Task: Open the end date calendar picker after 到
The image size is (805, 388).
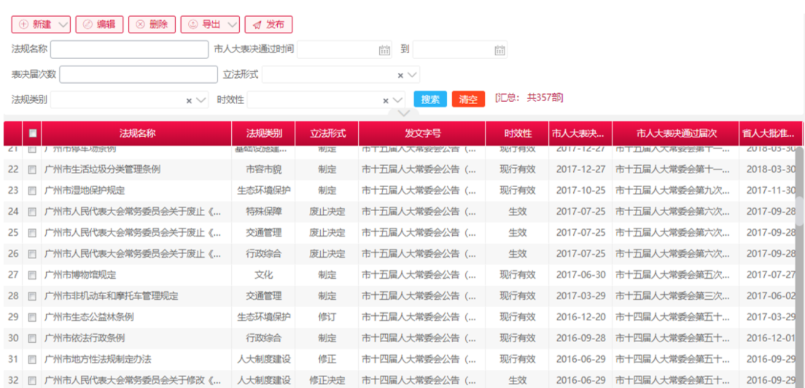Action: coord(499,50)
